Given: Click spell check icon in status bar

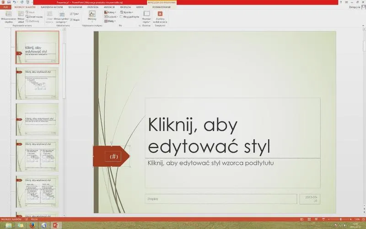Looking at the screenshot, I should (27, 219).
